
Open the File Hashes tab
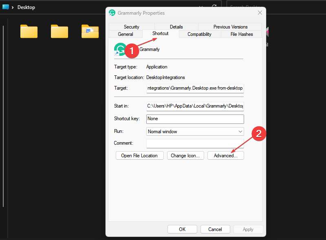point(242,34)
